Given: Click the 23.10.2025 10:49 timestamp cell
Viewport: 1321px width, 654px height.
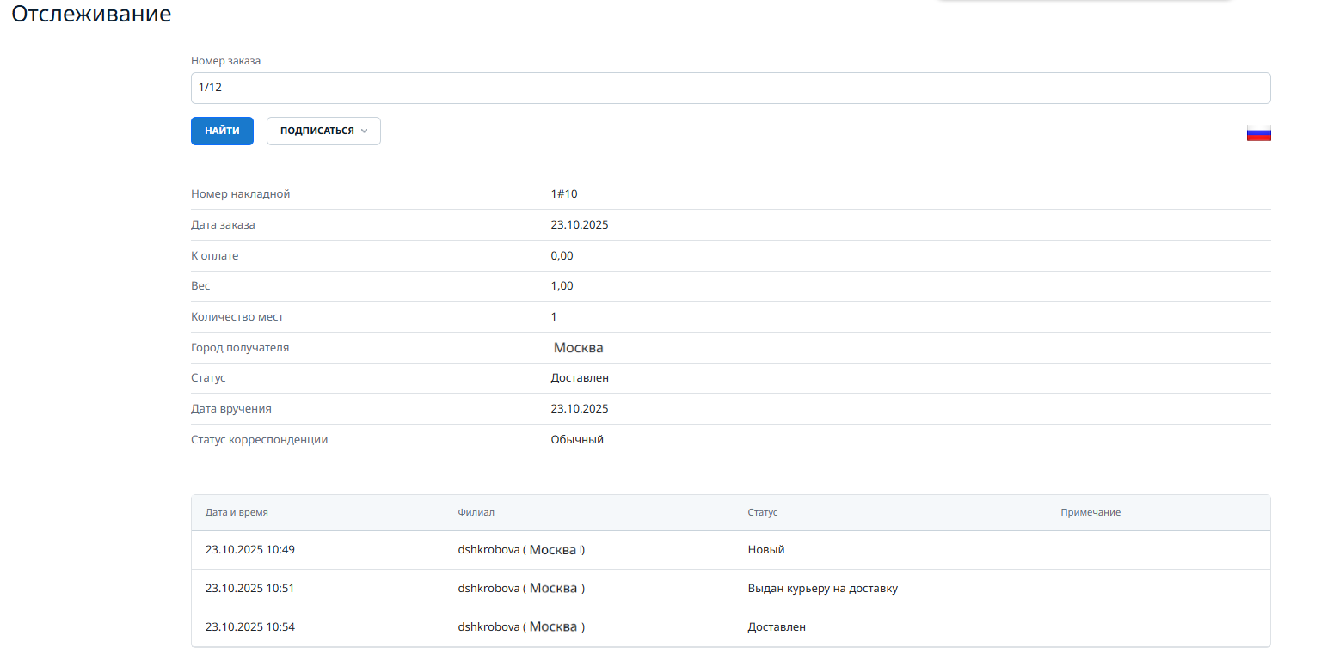Looking at the screenshot, I should point(249,550).
